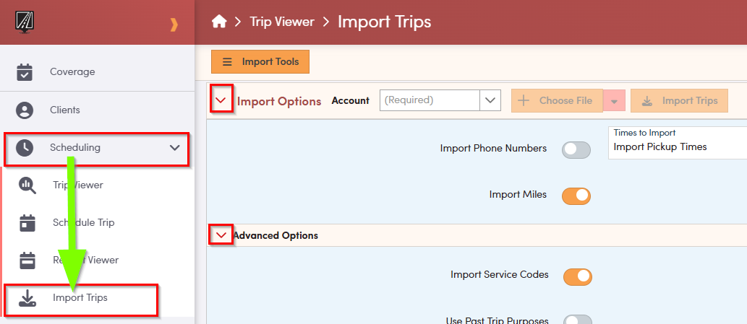Open the Import Tools menu

click(260, 62)
